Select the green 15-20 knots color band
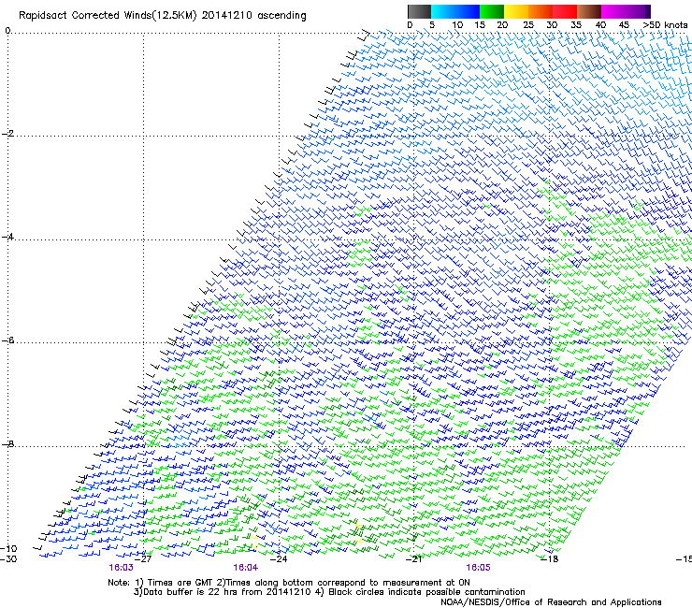This screenshot has width=692, height=608. click(x=492, y=11)
